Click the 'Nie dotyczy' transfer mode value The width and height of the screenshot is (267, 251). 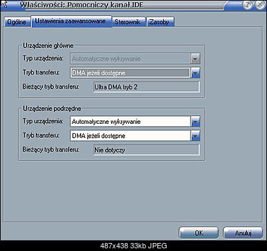[146, 150]
